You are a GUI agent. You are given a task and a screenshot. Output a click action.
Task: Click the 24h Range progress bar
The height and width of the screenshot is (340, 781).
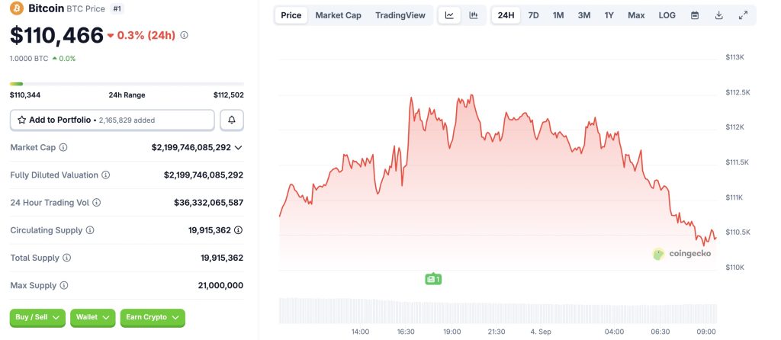[x=127, y=84]
